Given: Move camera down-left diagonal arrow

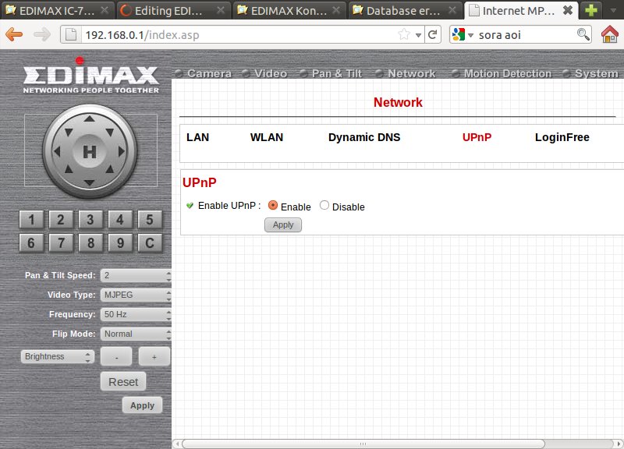Looking at the screenshot, I should (69, 169).
